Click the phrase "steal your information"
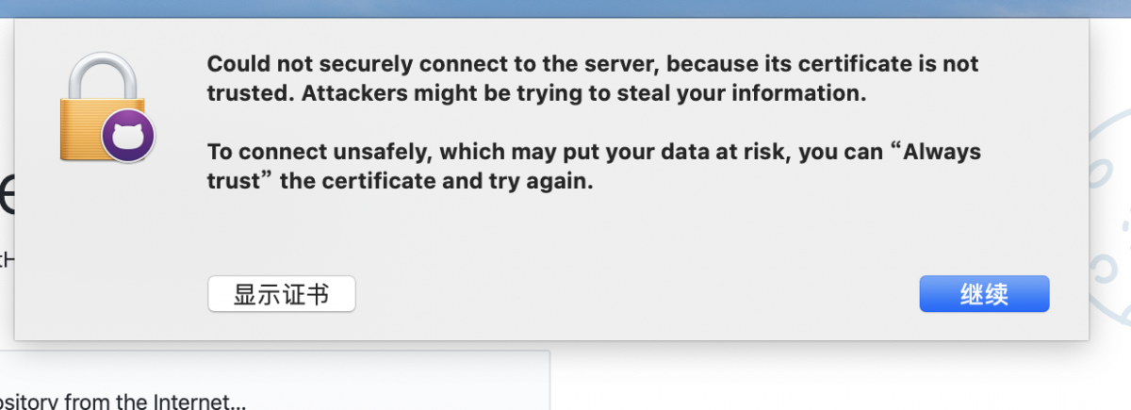 pos(756,94)
